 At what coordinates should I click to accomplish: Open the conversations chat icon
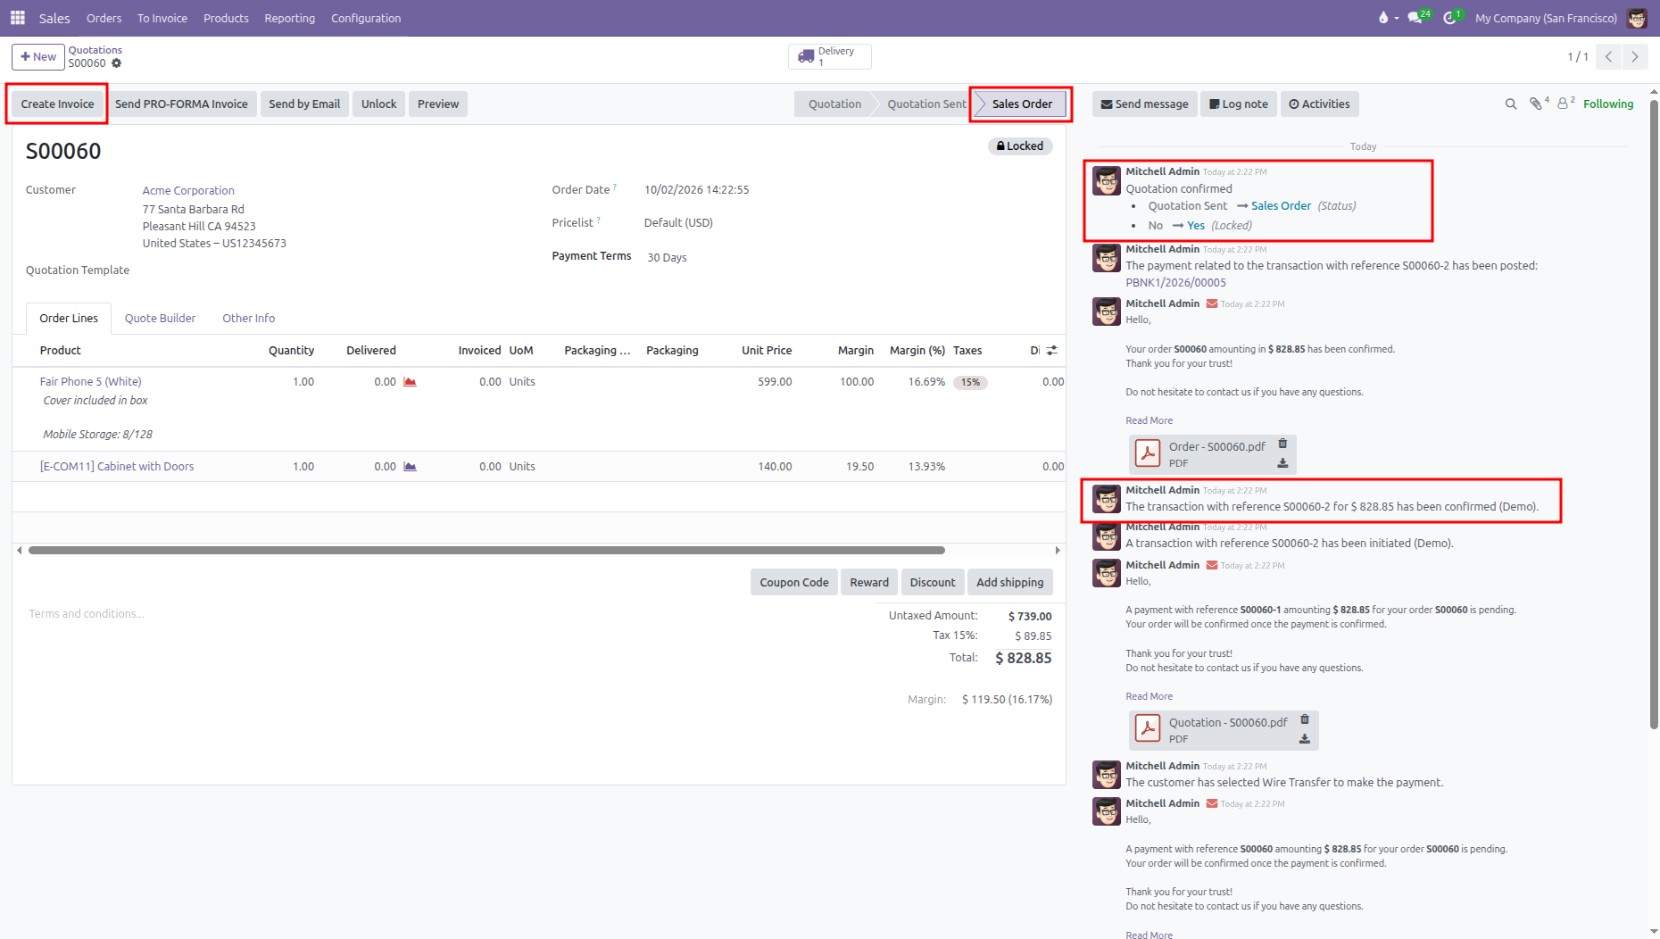[x=1415, y=18]
